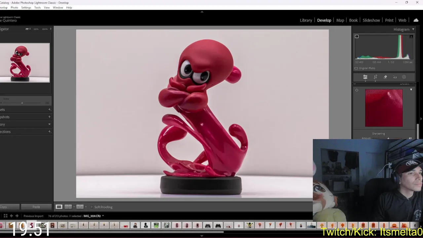Click the 1/200 sec shutter readout
The image size is (423, 238).
coord(408,62)
